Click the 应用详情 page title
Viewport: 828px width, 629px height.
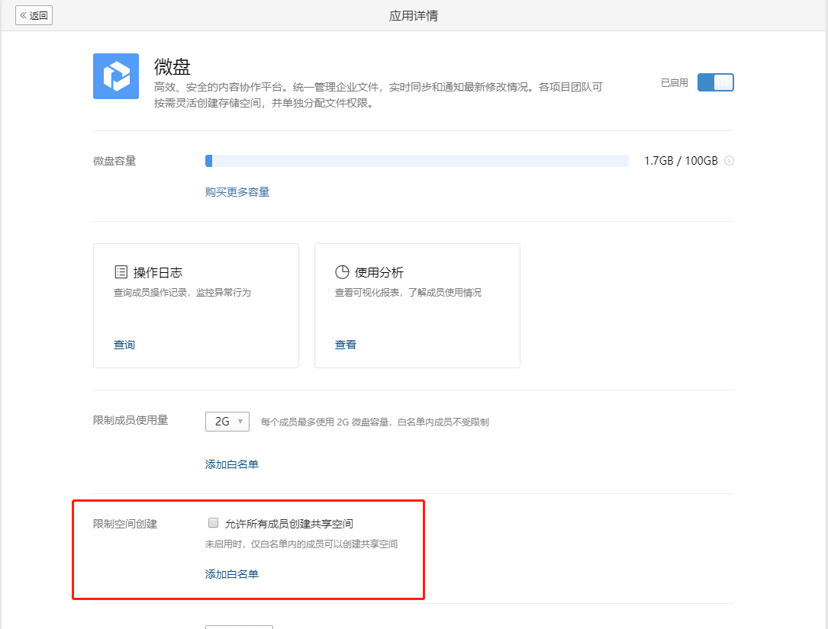pos(414,15)
